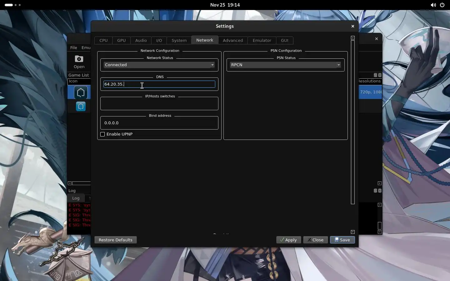Close the main window behind Settings

click(x=376, y=39)
